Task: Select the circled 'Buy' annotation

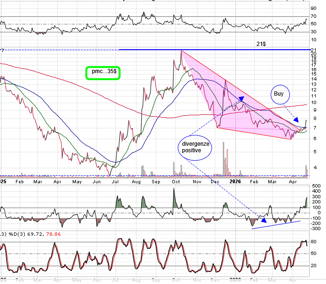Action: tap(279, 94)
